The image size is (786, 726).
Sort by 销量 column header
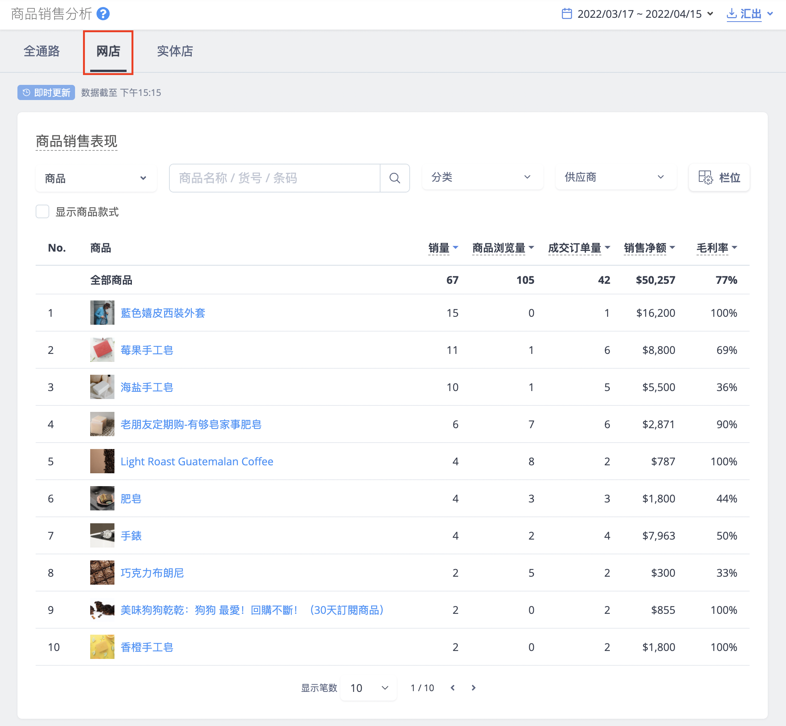tap(443, 248)
